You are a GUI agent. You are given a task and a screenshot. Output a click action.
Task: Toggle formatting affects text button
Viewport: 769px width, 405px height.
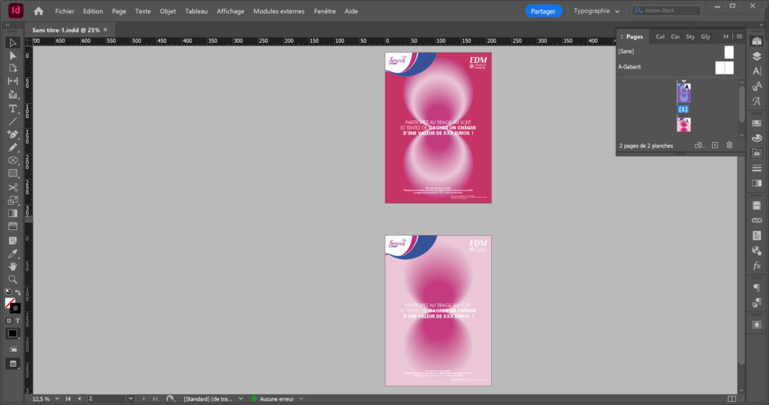click(x=17, y=321)
